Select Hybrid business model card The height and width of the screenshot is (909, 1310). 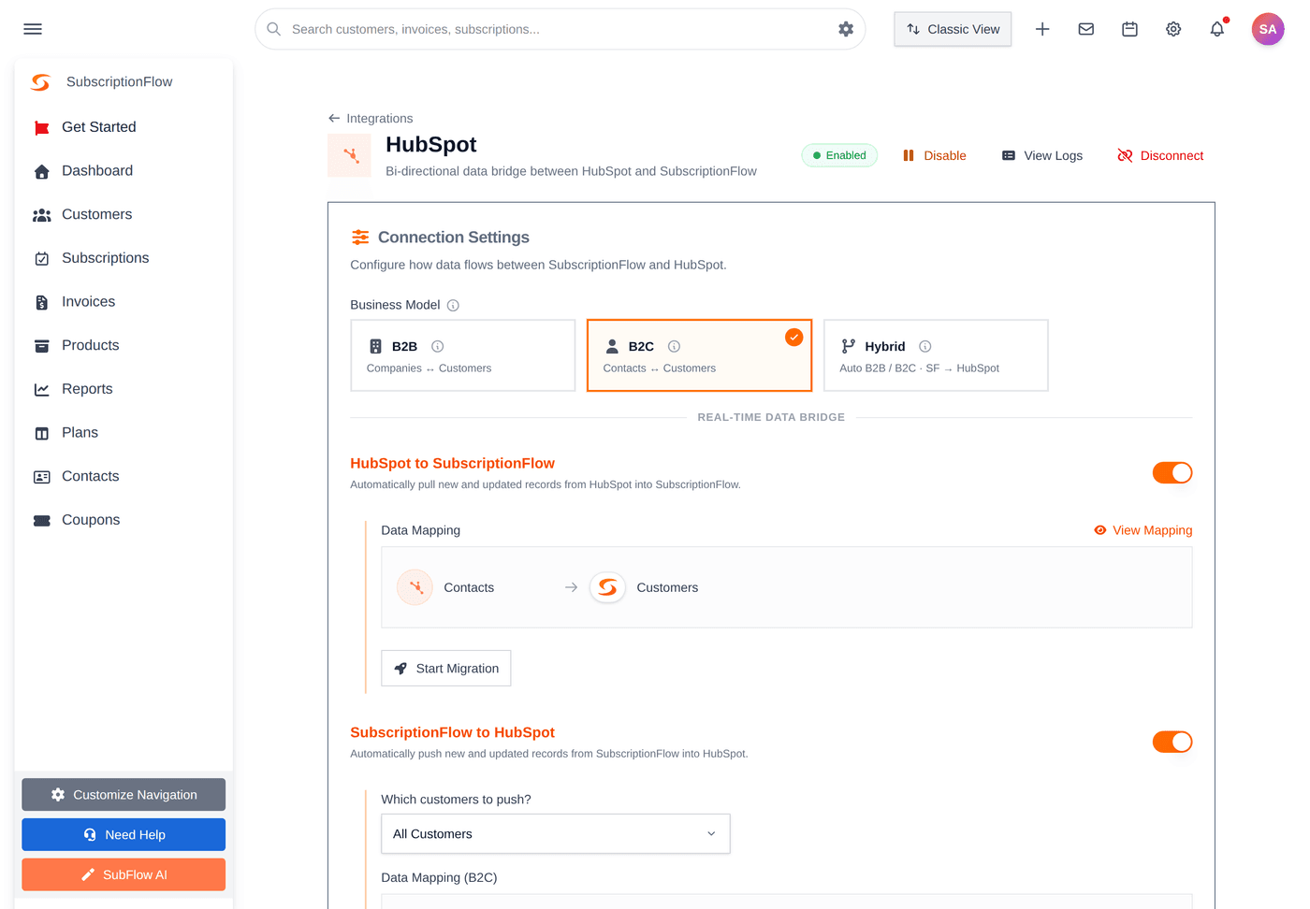(x=936, y=355)
